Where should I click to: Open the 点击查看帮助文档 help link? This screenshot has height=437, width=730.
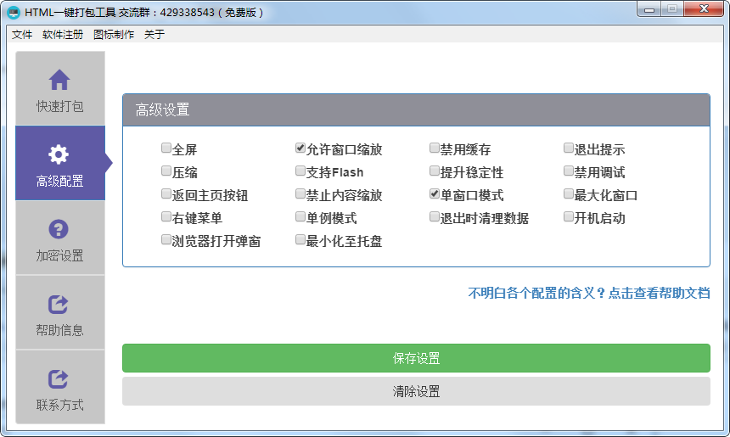(x=660, y=294)
